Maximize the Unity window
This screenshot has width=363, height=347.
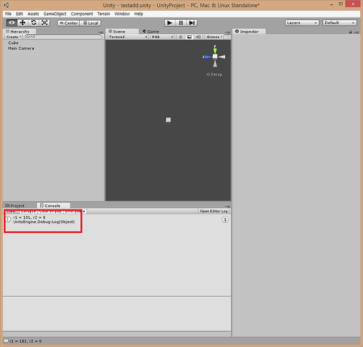341,4
